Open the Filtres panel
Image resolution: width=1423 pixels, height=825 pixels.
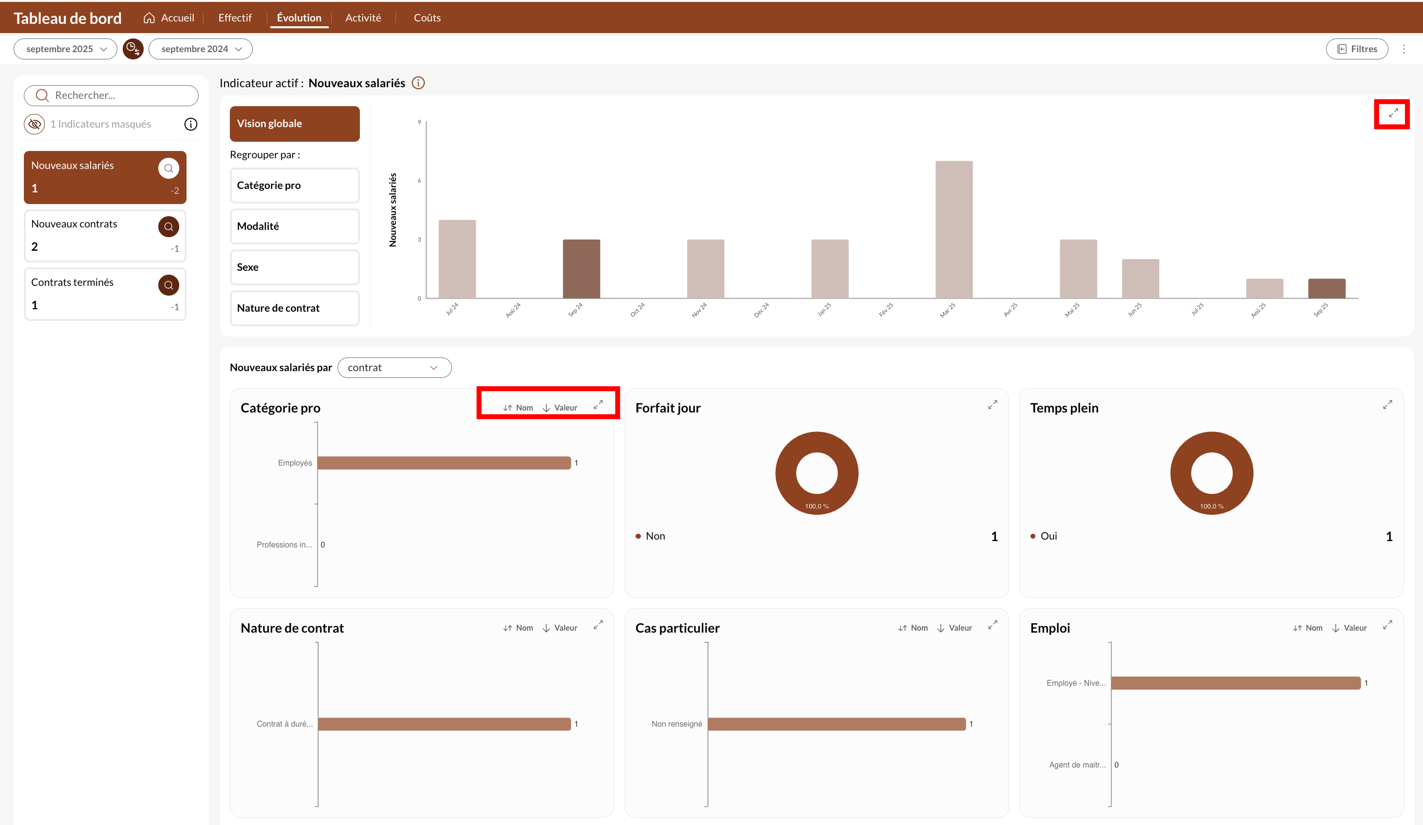tap(1356, 49)
